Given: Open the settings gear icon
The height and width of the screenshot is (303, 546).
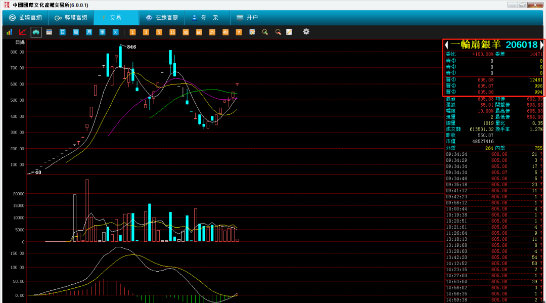Looking at the screenshot, I should (306, 32).
